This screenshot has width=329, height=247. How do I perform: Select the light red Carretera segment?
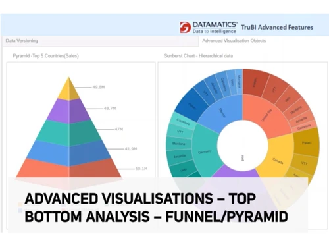click(304, 127)
